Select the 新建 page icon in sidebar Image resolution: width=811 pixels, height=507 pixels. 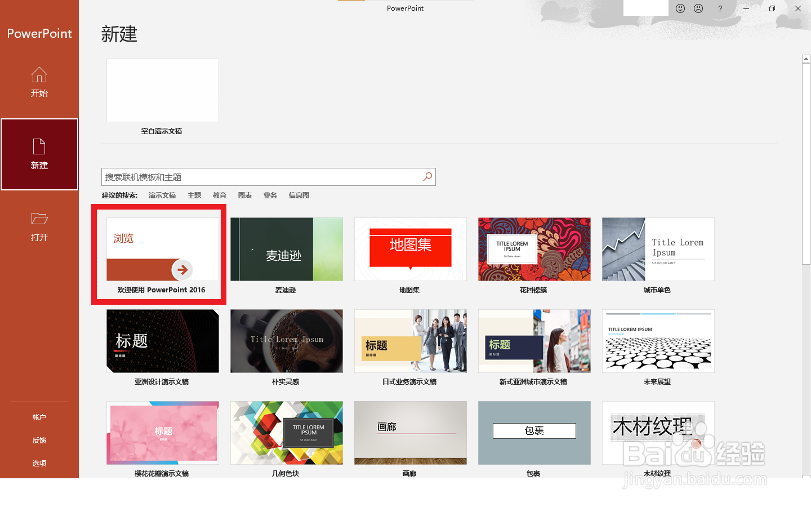(39, 146)
